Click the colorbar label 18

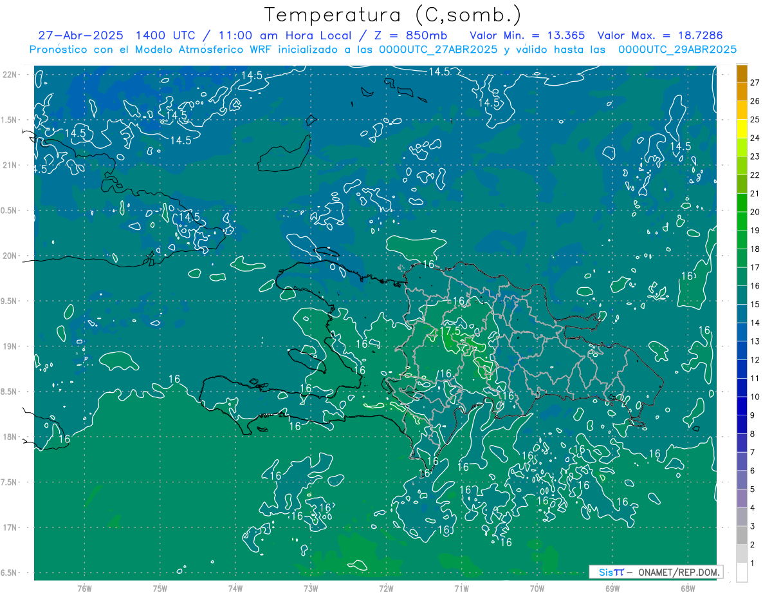[x=755, y=249]
